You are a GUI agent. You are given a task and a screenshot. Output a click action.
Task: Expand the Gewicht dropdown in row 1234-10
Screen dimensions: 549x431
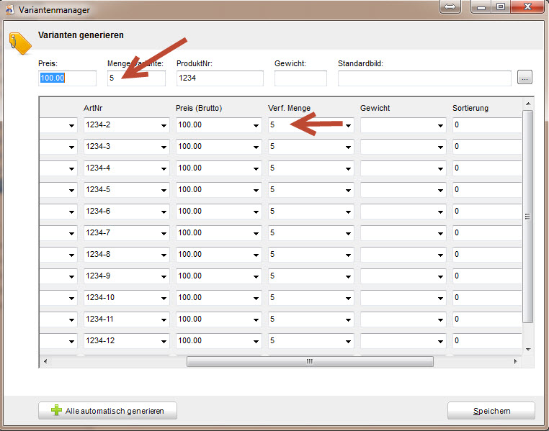point(441,299)
